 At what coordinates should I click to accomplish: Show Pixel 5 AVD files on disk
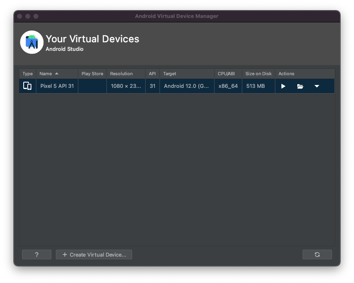300,86
